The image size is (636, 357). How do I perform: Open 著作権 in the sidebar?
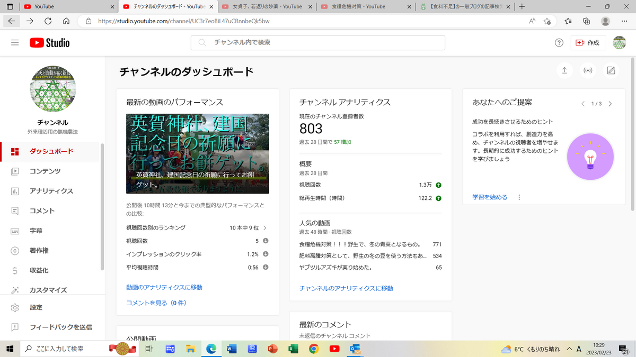(x=50, y=250)
